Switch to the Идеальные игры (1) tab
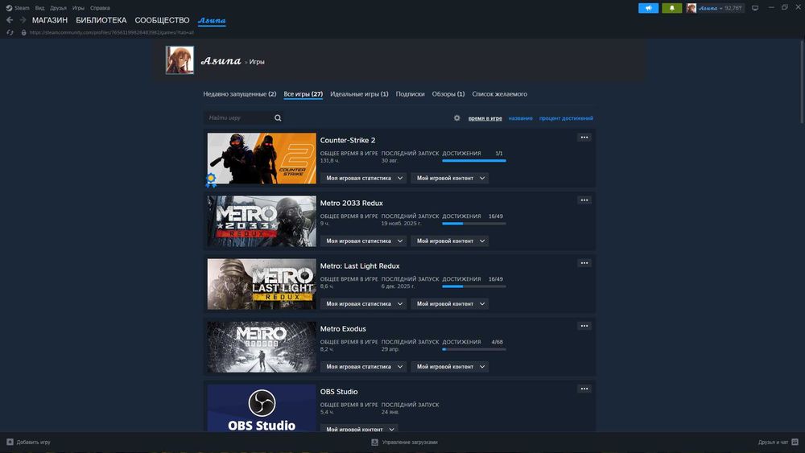 [x=359, y=94]
